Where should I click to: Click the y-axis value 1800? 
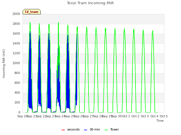(x=16, y=24)
